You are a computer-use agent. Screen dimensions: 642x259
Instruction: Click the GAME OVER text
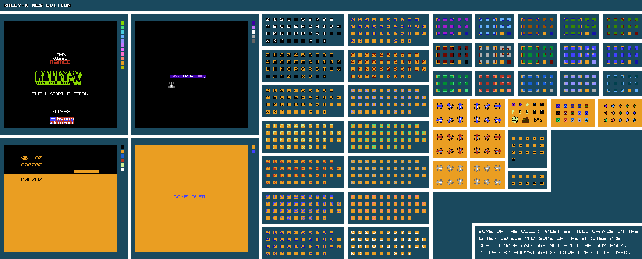pos(189,196)
